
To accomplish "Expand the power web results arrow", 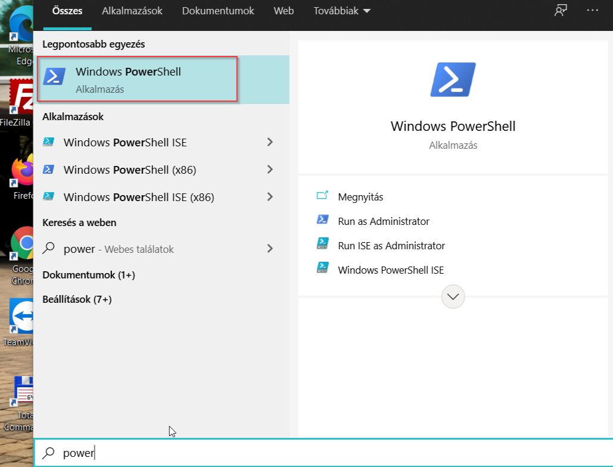I will tap(270, 249).
